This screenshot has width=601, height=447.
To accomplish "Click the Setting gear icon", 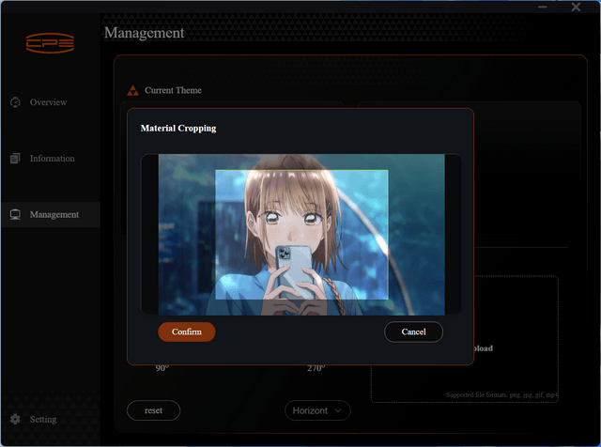I will 15,419.
